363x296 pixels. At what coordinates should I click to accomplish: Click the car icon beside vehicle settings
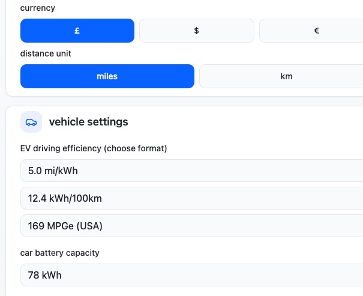coord(31,122)
